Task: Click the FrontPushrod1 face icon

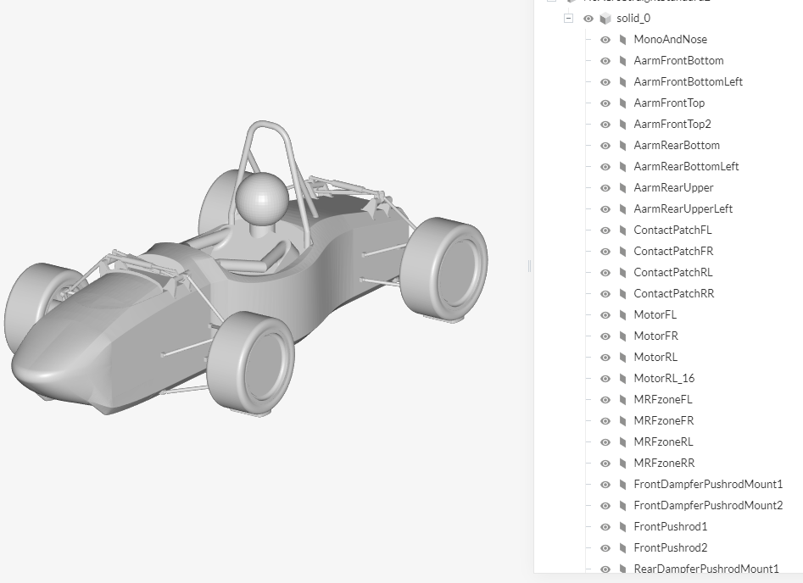Action: 622,527
